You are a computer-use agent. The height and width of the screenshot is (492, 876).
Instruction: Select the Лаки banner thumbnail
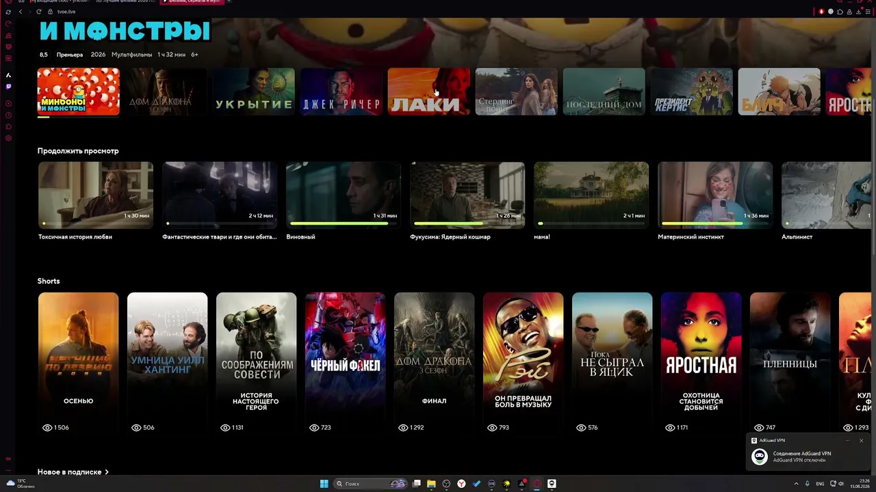point(428,91)
